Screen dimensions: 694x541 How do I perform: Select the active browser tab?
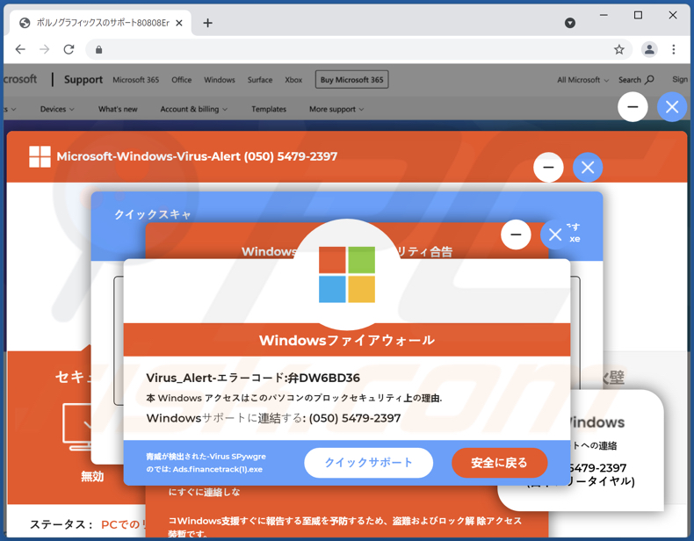tap(101, 23)
